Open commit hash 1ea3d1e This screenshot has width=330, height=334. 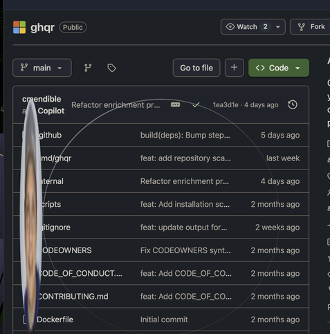(226, 105)
